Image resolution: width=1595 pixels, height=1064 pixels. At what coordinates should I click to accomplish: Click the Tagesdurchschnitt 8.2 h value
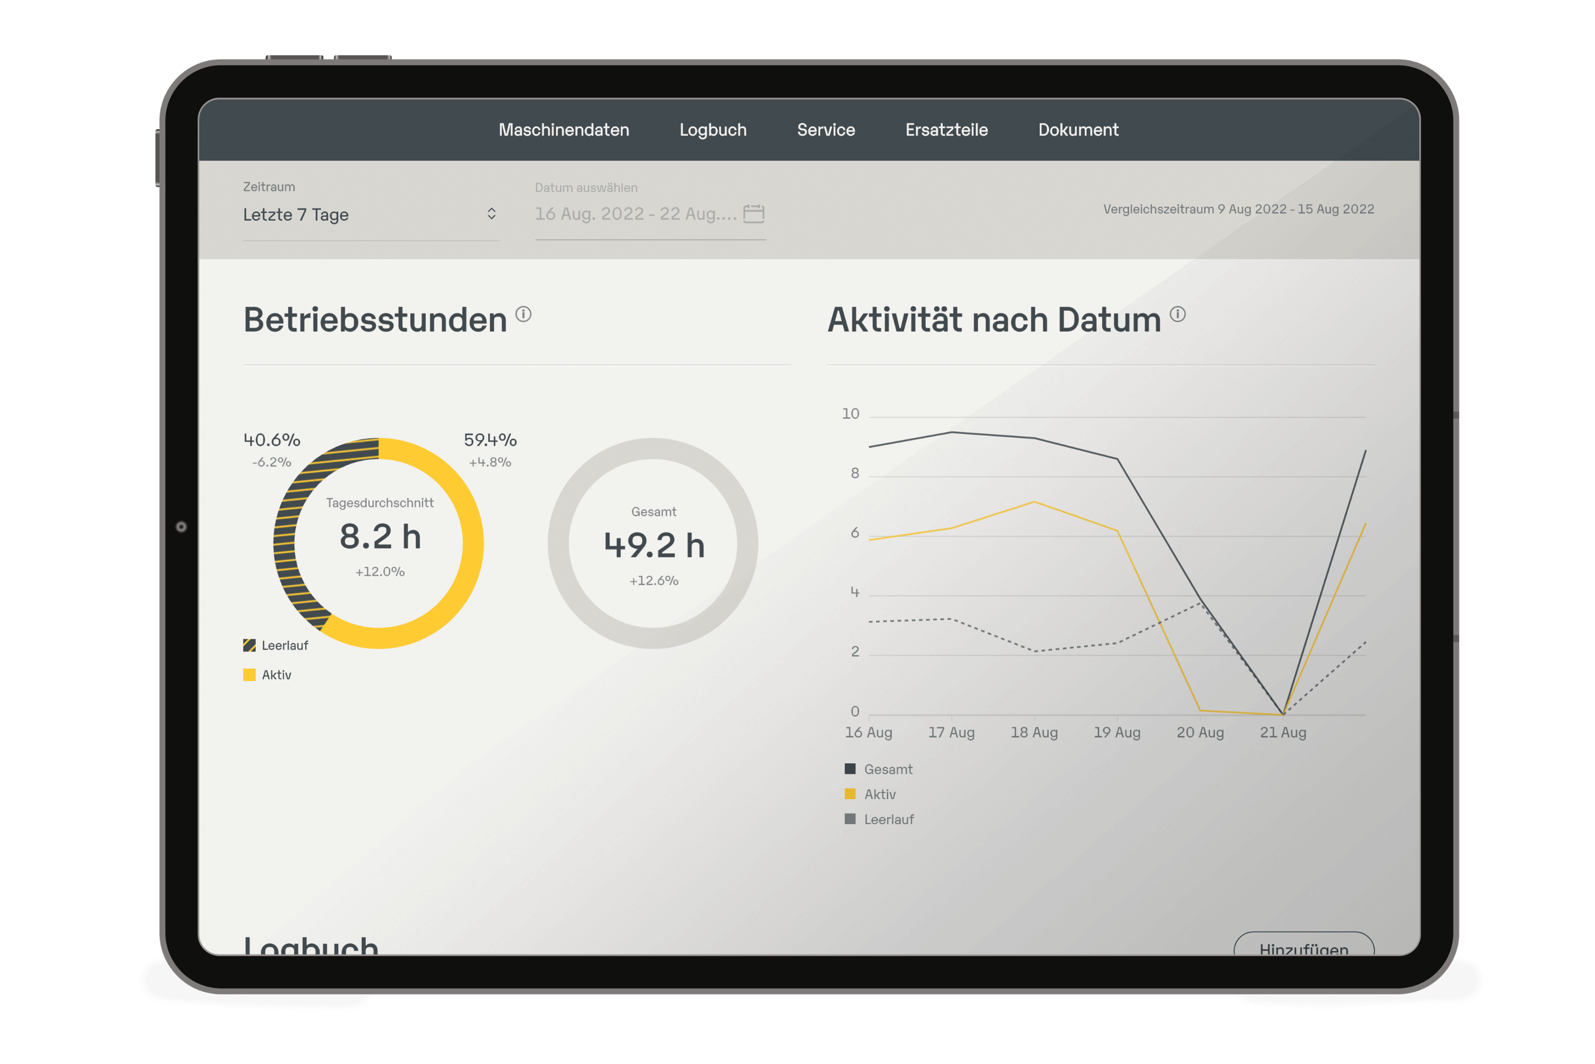[x=380, y=537]
